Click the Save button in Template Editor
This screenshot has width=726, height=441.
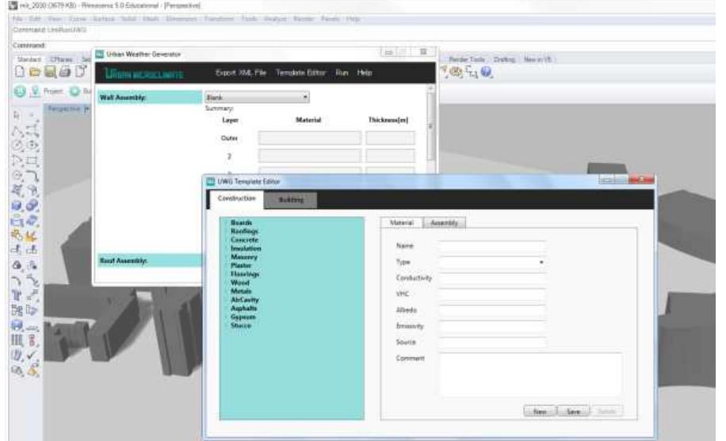click(573, 411)
